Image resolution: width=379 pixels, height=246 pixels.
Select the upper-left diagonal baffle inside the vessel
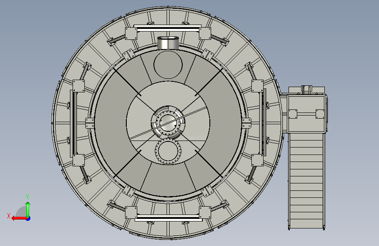pyautogui.click(x=127, y=82)
